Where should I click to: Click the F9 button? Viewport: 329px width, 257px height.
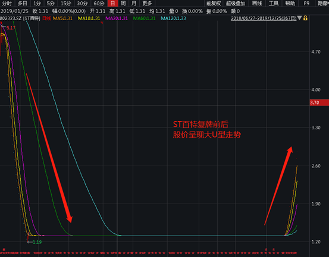point(306,4)
